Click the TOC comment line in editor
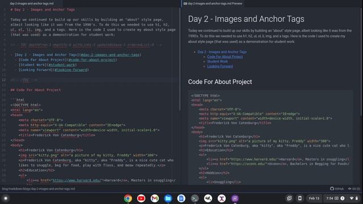This screenshot has height=204, width=363. point(86,45)
